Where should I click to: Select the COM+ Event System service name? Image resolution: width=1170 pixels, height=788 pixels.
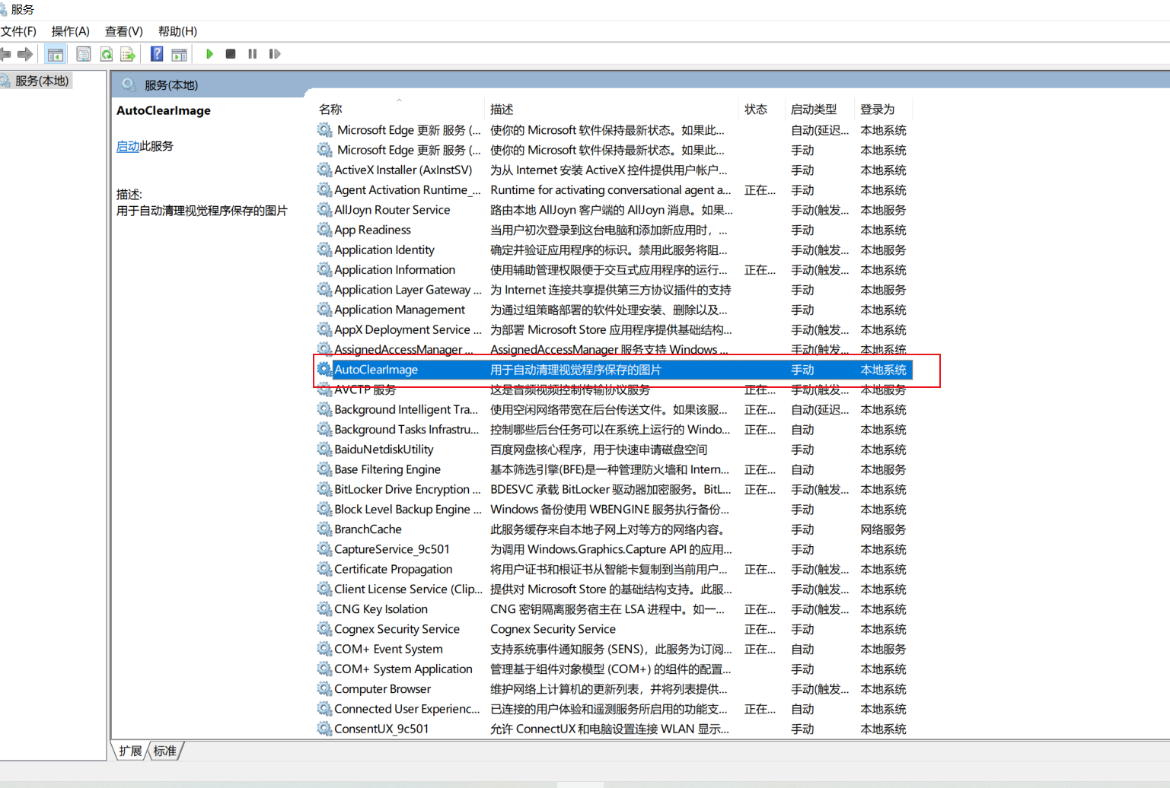(x=388, y=649)
